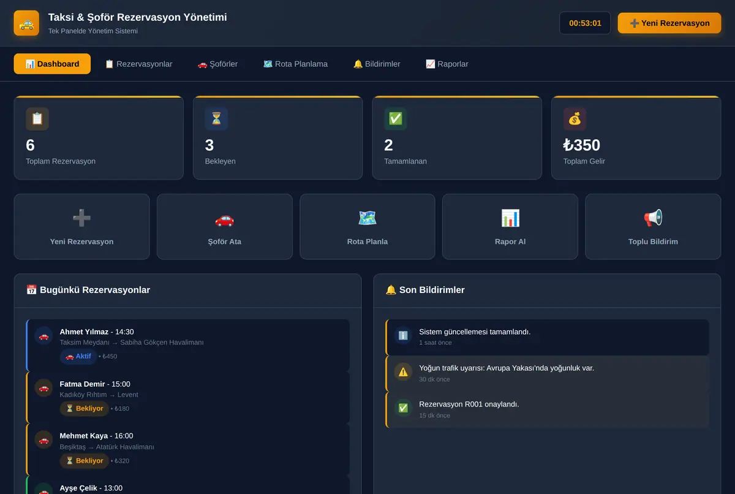Click the 'Kadıköy Rıhtım → Levent' route text
This screenshot has height=494, width=735.
coord(99,395)
